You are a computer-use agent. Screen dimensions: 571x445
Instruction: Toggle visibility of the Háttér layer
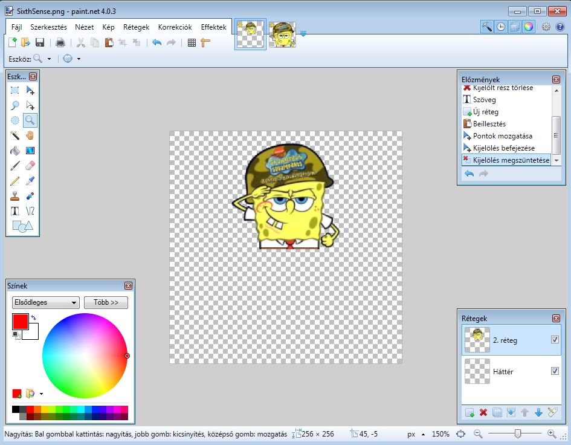coord(555,371)
